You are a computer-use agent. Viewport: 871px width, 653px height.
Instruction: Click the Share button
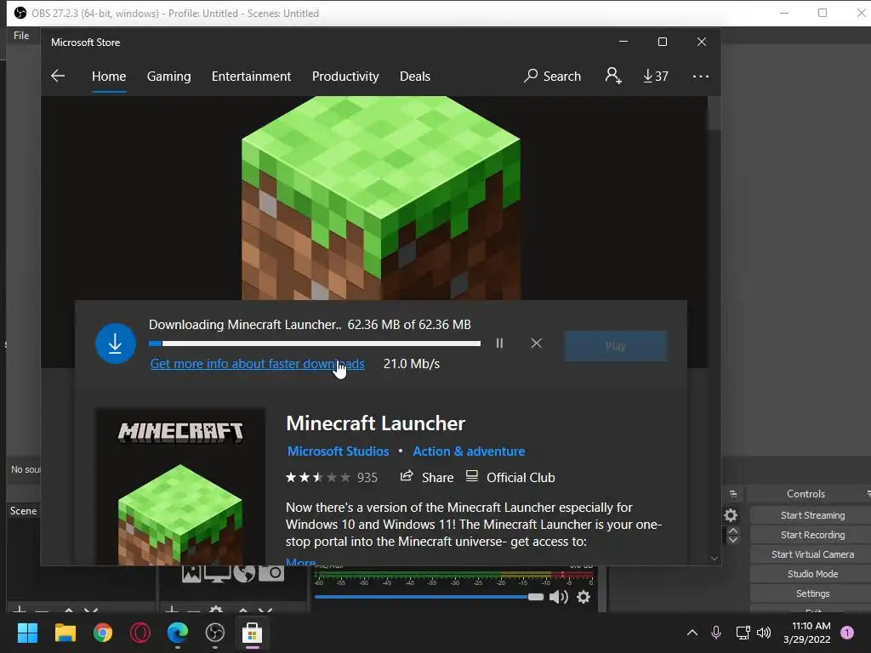427,478
